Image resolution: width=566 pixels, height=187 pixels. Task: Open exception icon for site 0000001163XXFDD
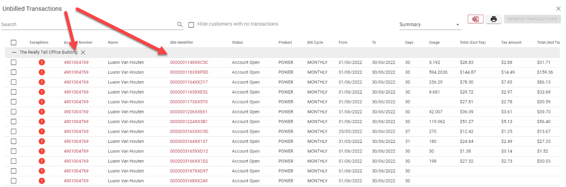point(42,72)
